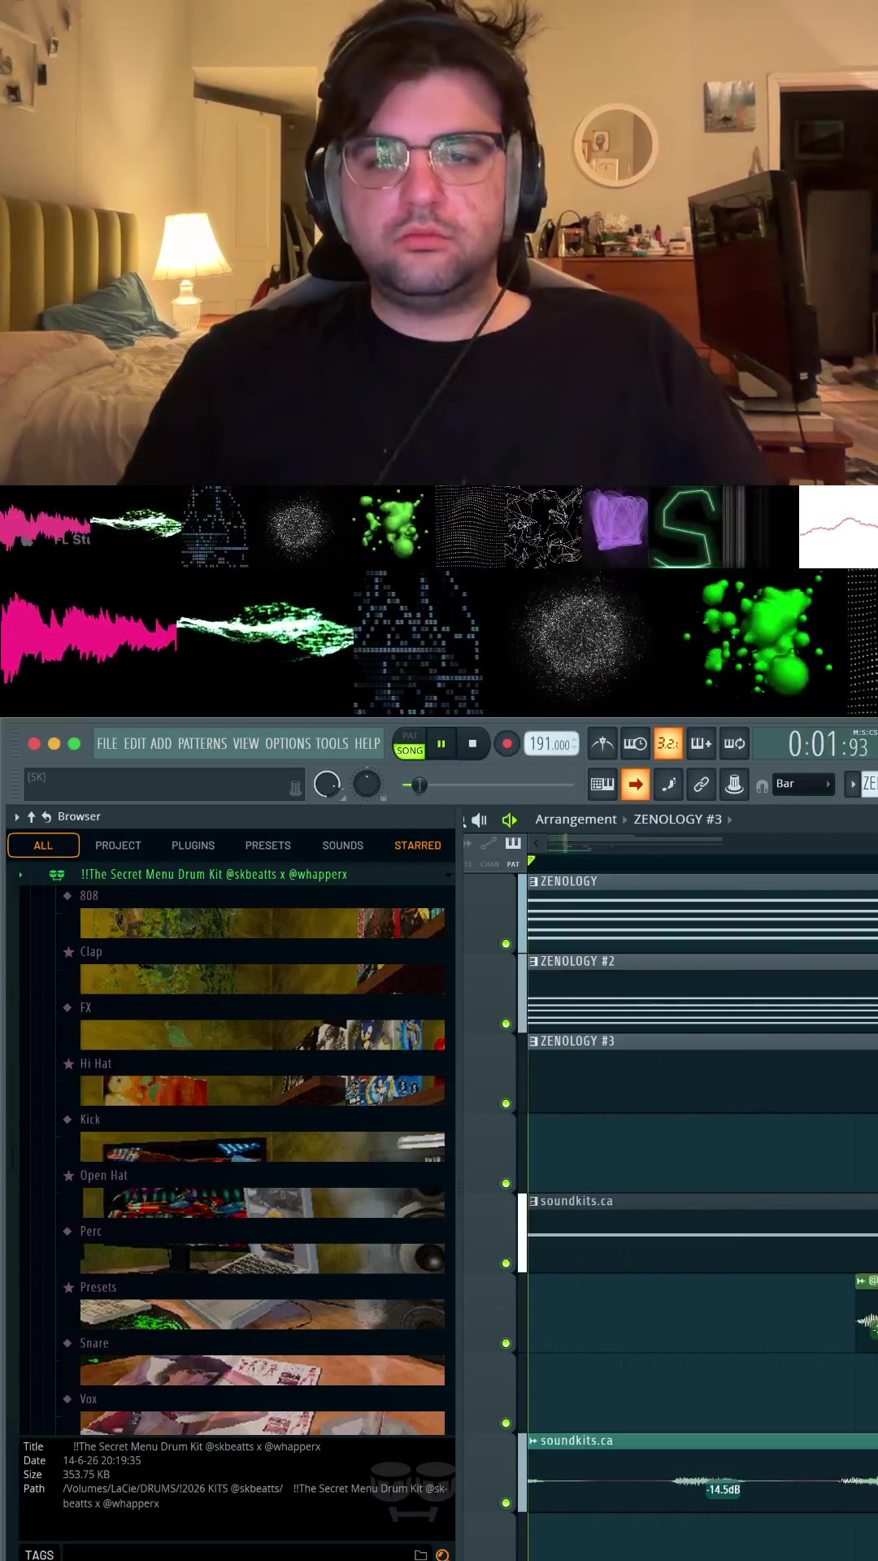Click the mixer fader toolbar icon
The width and height of the screenshot is (878, 1561).
pyautogui.click(x=734, y=785)
